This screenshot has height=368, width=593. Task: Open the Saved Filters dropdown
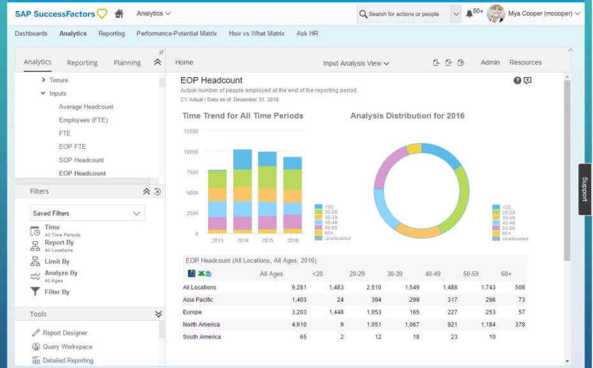pyautogui.click(x=87, y=213)
